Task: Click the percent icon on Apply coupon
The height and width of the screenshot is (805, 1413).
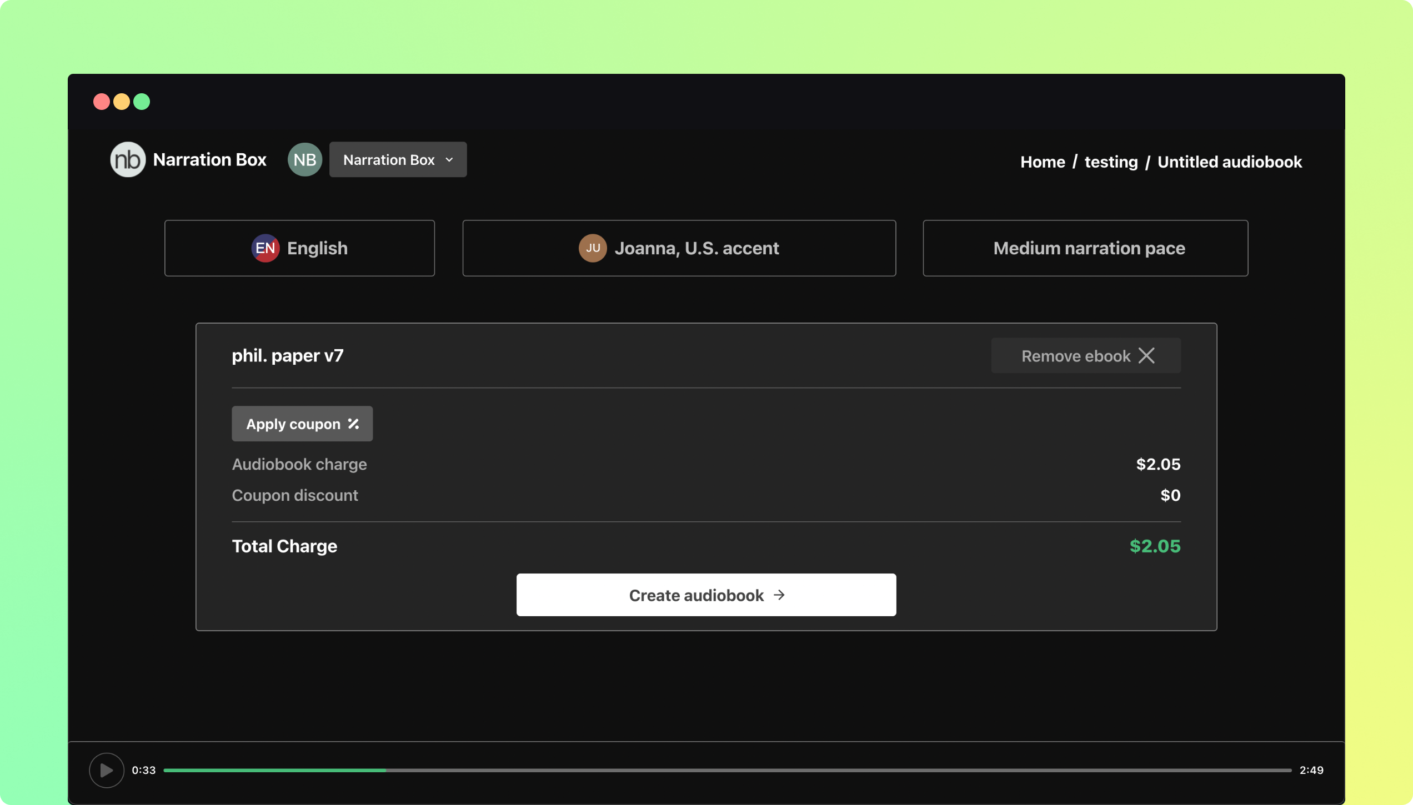Action: (x=354, y=424)
